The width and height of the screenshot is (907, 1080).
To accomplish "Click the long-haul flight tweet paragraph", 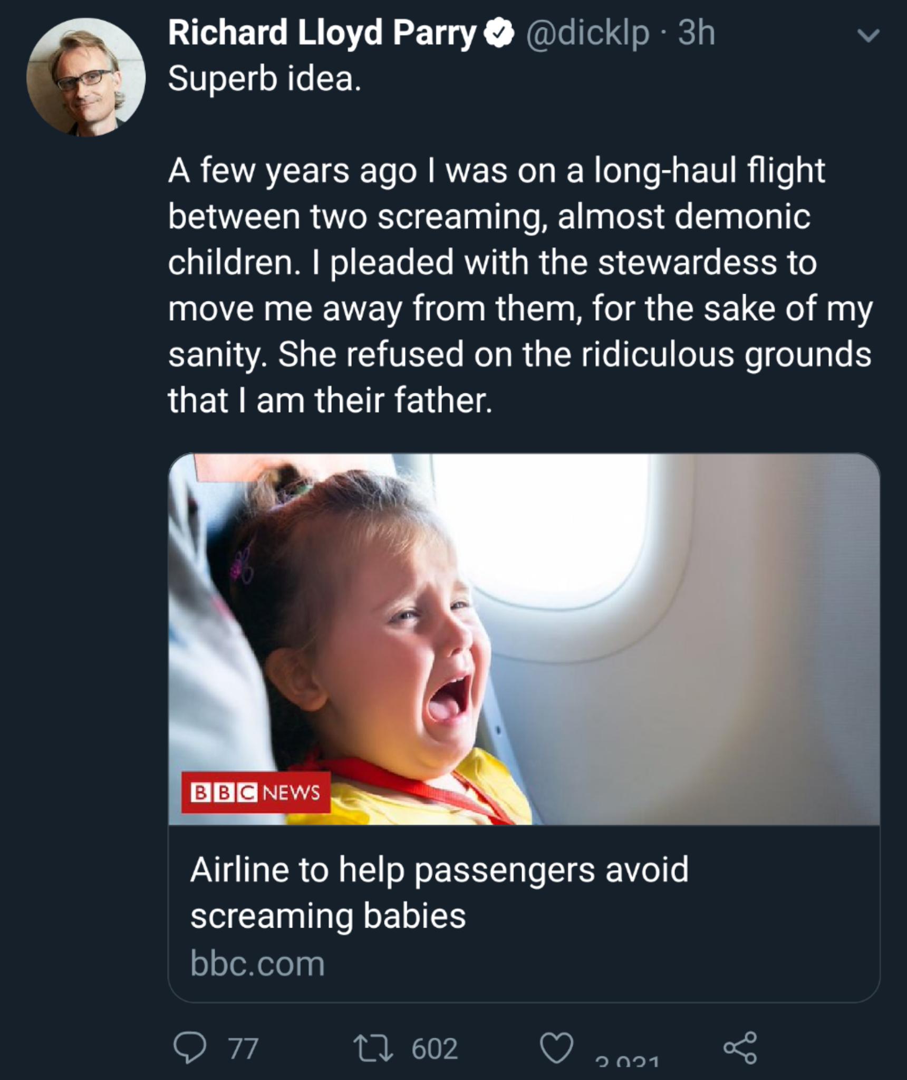I will pyautogui.click(x=519, y=285).
